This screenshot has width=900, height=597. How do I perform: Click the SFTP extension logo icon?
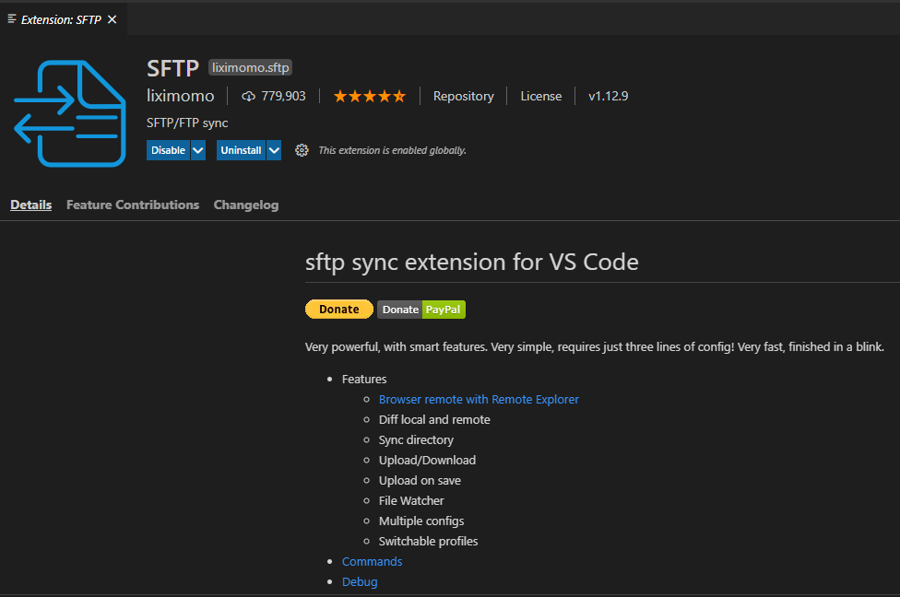(x=69, y=113)
